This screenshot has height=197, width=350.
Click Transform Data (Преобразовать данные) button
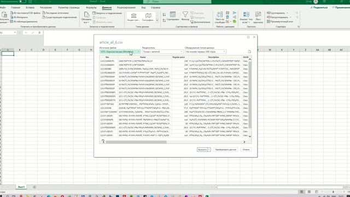click(225, 149)
